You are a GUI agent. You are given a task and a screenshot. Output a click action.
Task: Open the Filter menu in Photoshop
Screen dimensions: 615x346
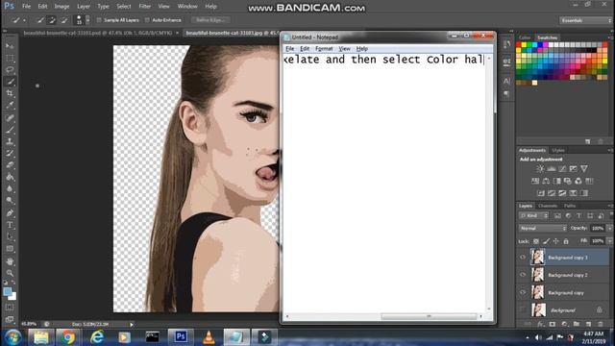tap(145, 7)
